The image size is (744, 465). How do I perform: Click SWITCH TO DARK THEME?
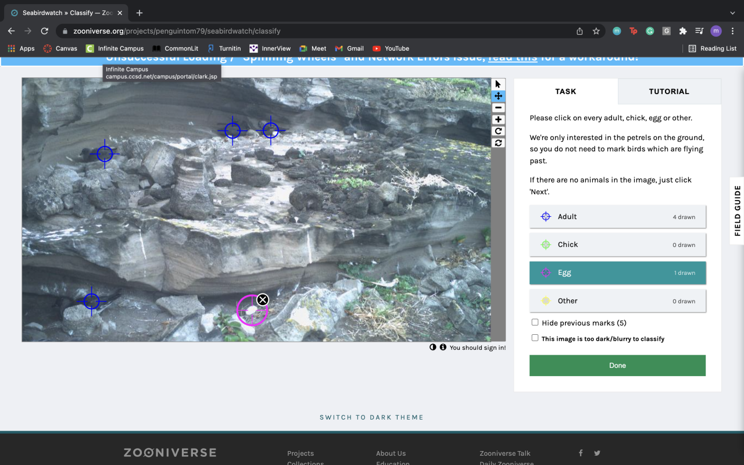tap(371, 417)
